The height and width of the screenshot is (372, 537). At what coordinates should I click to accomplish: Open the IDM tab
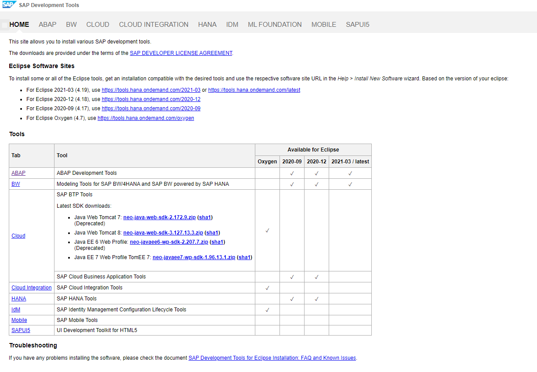coord(232,25)
